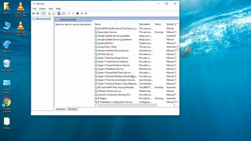Click the Stop Service square icon
This screenshot has width=251, height=141.
(x=78, y=13)
